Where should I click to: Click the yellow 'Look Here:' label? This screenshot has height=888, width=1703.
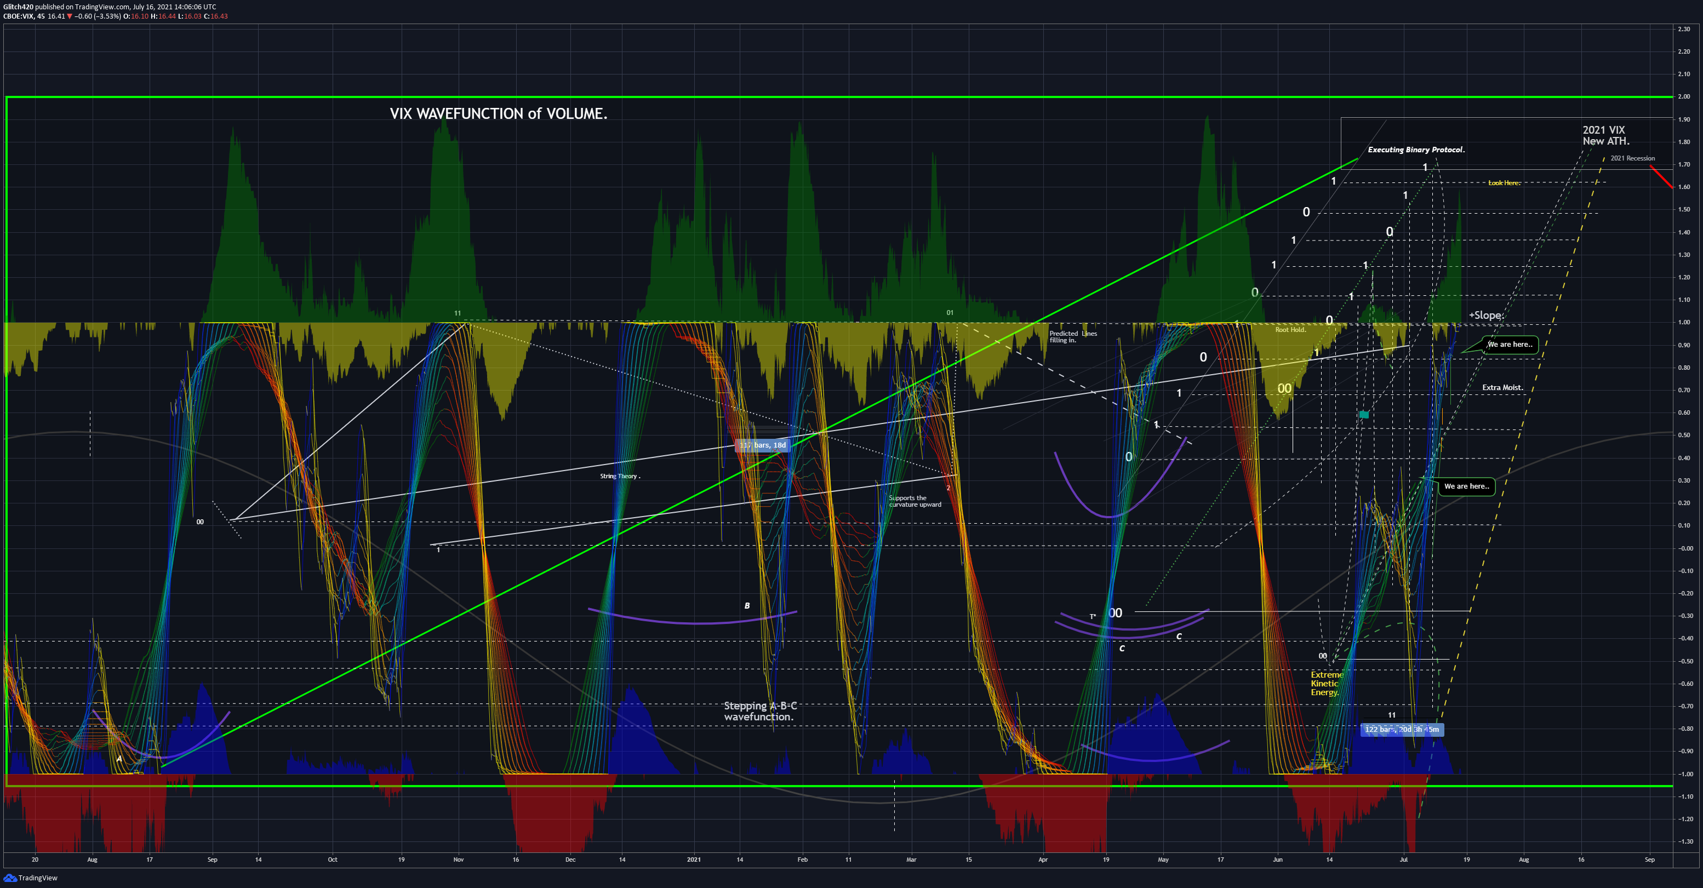[x=1504, y=183]
